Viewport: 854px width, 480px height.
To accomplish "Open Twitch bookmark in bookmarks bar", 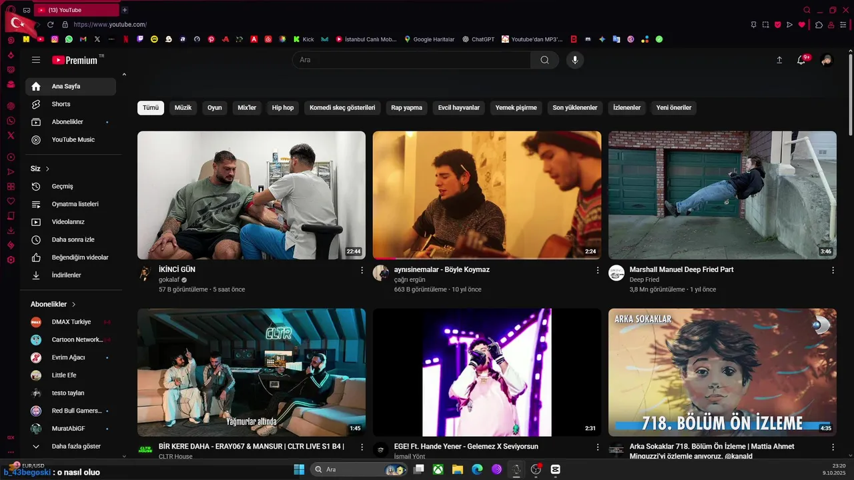I will point(140,39).
